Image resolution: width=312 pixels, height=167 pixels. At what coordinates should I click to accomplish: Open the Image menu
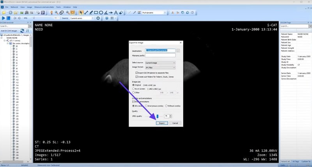(x=30, y=7)
